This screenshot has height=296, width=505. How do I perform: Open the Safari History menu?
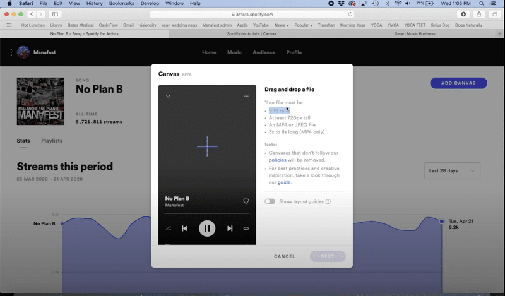pos(94,4)
